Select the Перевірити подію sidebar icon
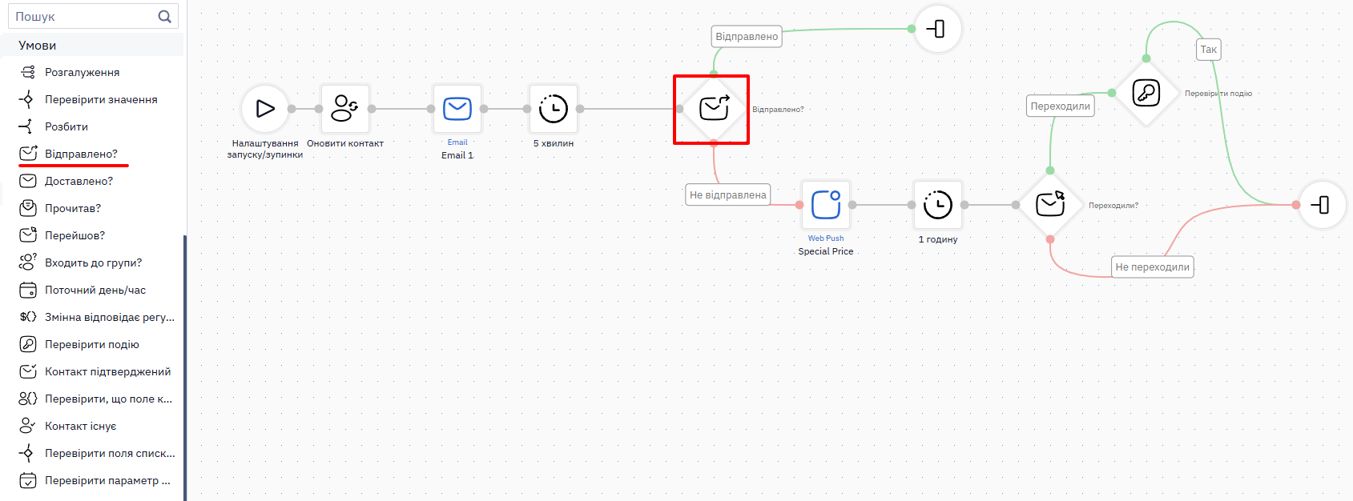Image resolution: width=1353 pixels, height=501 pixels. [x=28, y=344]
